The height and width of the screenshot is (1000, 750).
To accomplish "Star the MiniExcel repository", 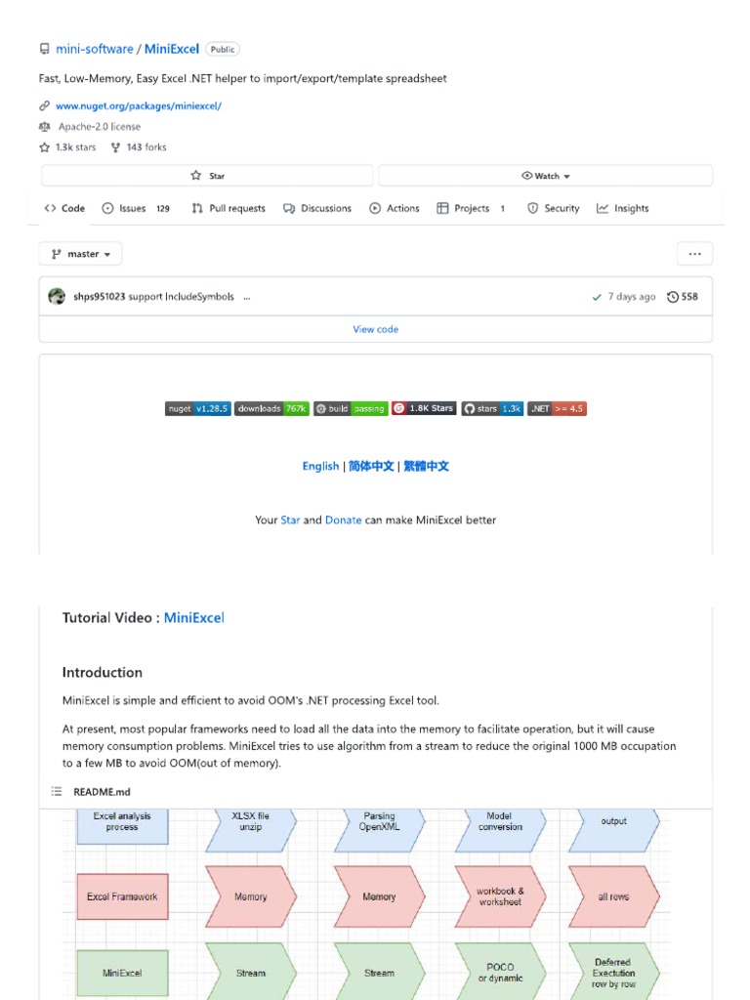I will 207,176.
